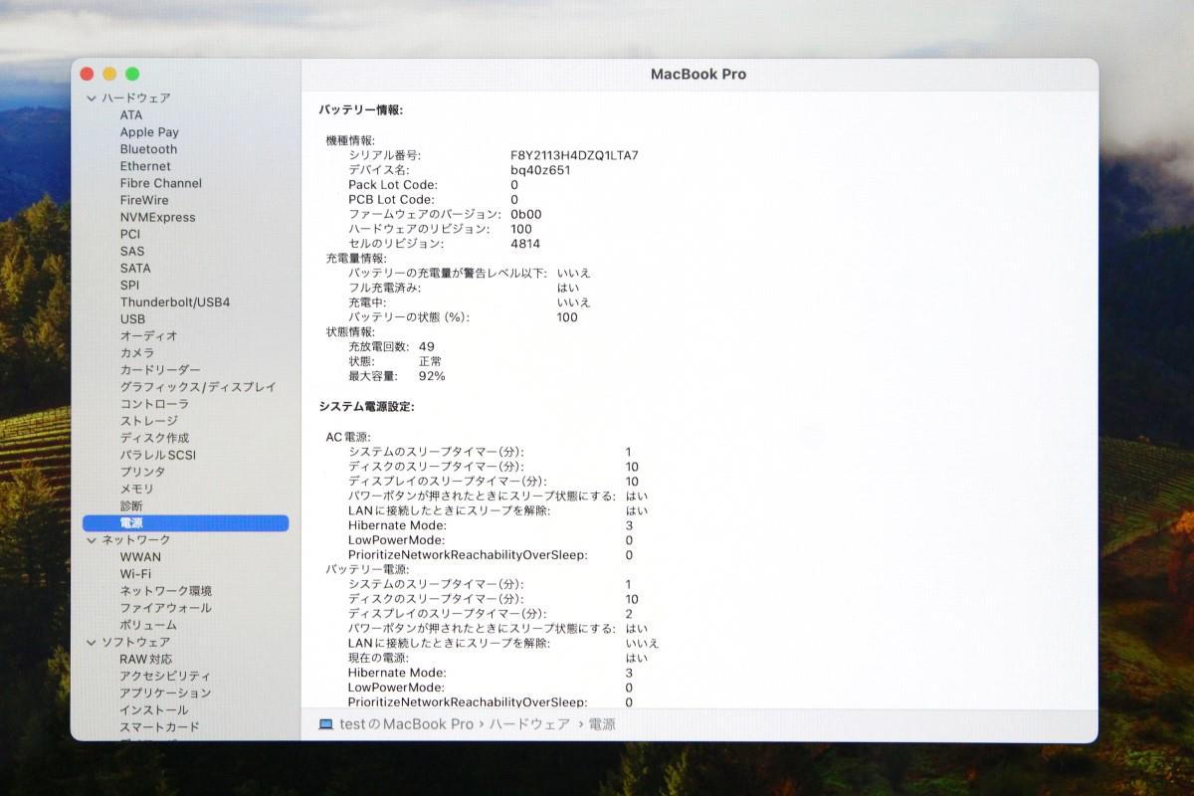Select SAS in the sidebar
The width and height of the screenshot is (1194, 796).
click(132, 251)
